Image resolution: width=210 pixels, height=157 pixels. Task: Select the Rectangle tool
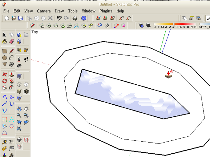point(4,51)
